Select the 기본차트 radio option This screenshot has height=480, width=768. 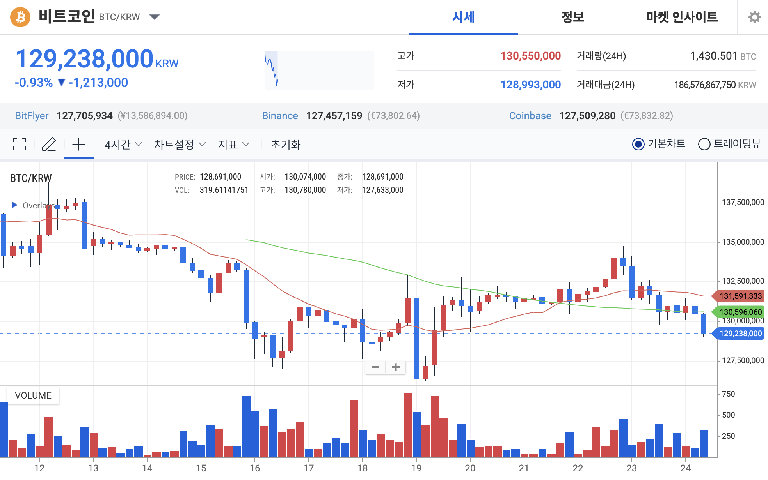(x=638, y=144)
